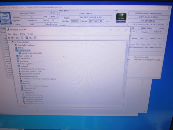The height and width of the screenshot is (130, 173).
Task: Expand the Karty sieciowe category
Action: pyautogui.click(x=15, y=59)
